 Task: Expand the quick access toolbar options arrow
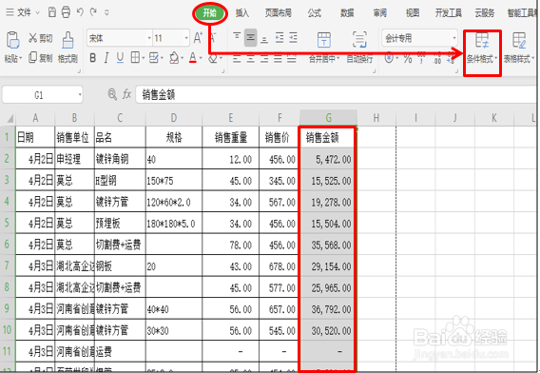(x=106, y=13)
